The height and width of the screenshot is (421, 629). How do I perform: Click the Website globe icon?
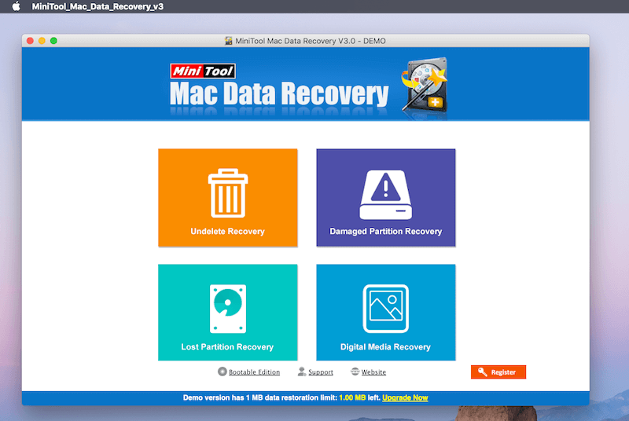pos(355,372)
